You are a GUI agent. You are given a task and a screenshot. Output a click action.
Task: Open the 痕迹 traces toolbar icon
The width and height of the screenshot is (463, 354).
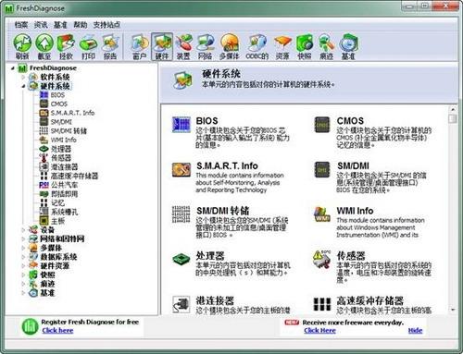click(x=326, y=46)
